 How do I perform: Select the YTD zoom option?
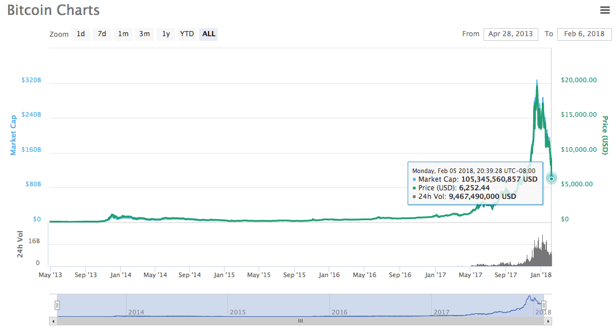(187, 34)
